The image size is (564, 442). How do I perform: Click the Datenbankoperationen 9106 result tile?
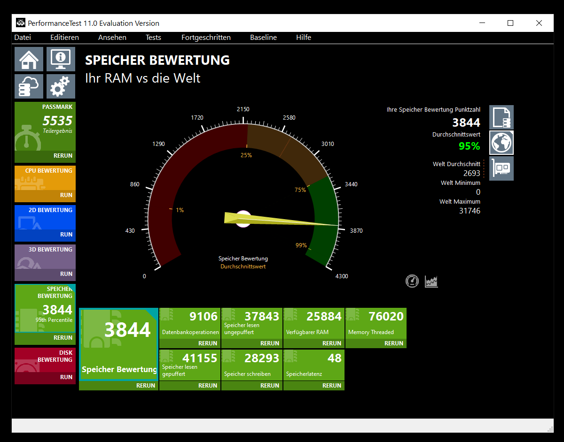[x=190, y=323]
